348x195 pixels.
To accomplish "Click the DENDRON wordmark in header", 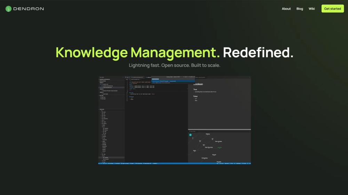I will click(29, 9).
